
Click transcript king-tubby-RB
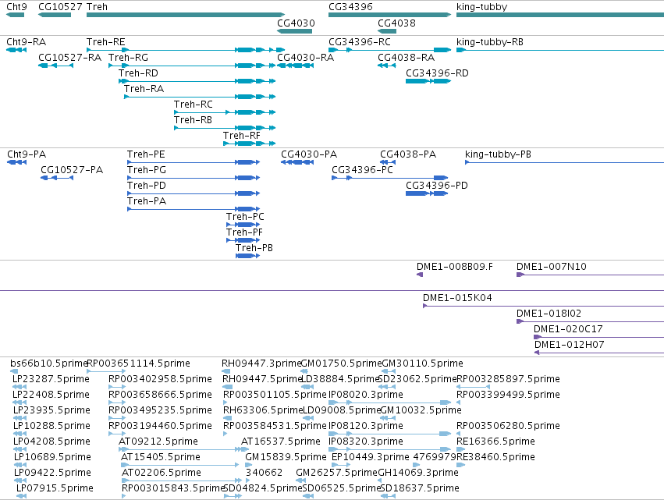[x=560, y=50]
